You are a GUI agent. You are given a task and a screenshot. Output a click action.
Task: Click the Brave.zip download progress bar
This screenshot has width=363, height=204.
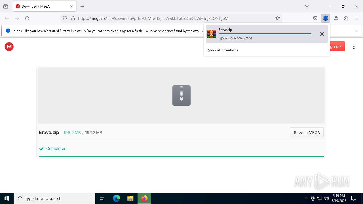[265, 34]
